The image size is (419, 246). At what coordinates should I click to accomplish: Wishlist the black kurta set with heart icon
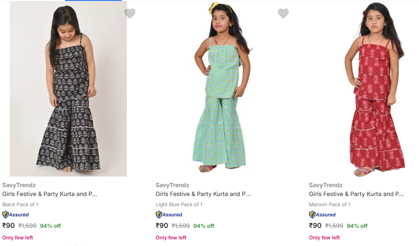click(x=130, y=14)
